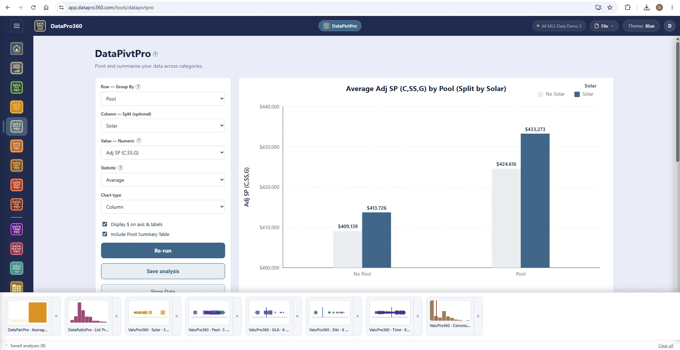Open the Data Hist Pro tool
The width and height of the screenshot is (680, 350).
pos(17,165)
